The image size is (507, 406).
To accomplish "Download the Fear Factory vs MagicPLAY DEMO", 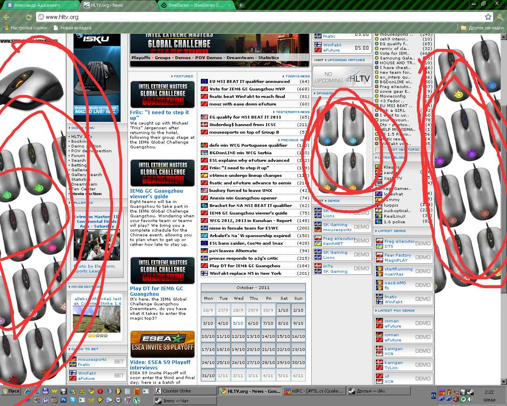I will pyautogui.click(x=423, y=257).
